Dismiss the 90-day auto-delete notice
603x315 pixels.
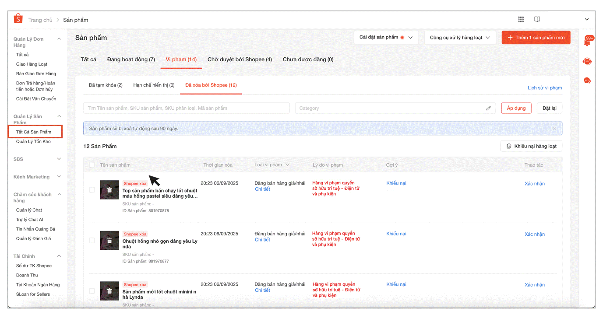coord(554,129)
